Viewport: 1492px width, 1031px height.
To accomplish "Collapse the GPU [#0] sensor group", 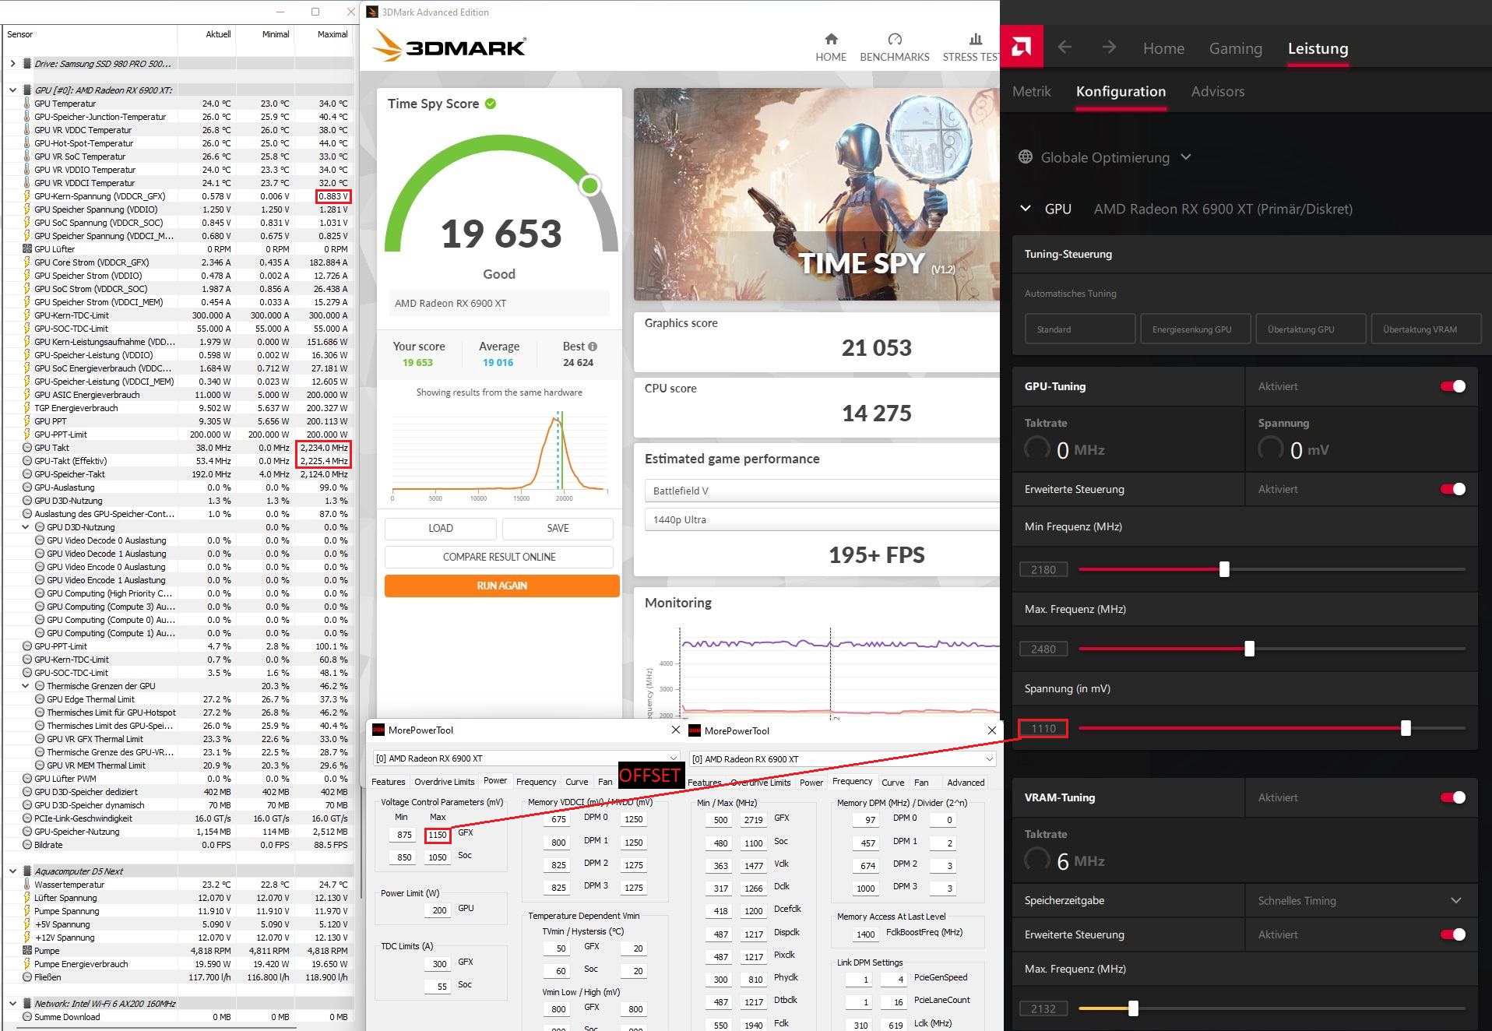I will (x=12, y=90).
